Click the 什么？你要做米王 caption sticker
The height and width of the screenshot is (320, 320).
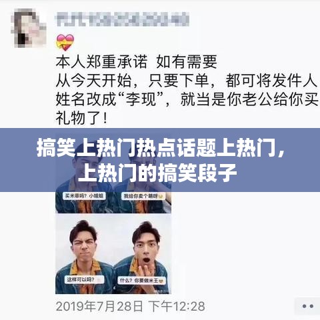[x=142, y=281]
